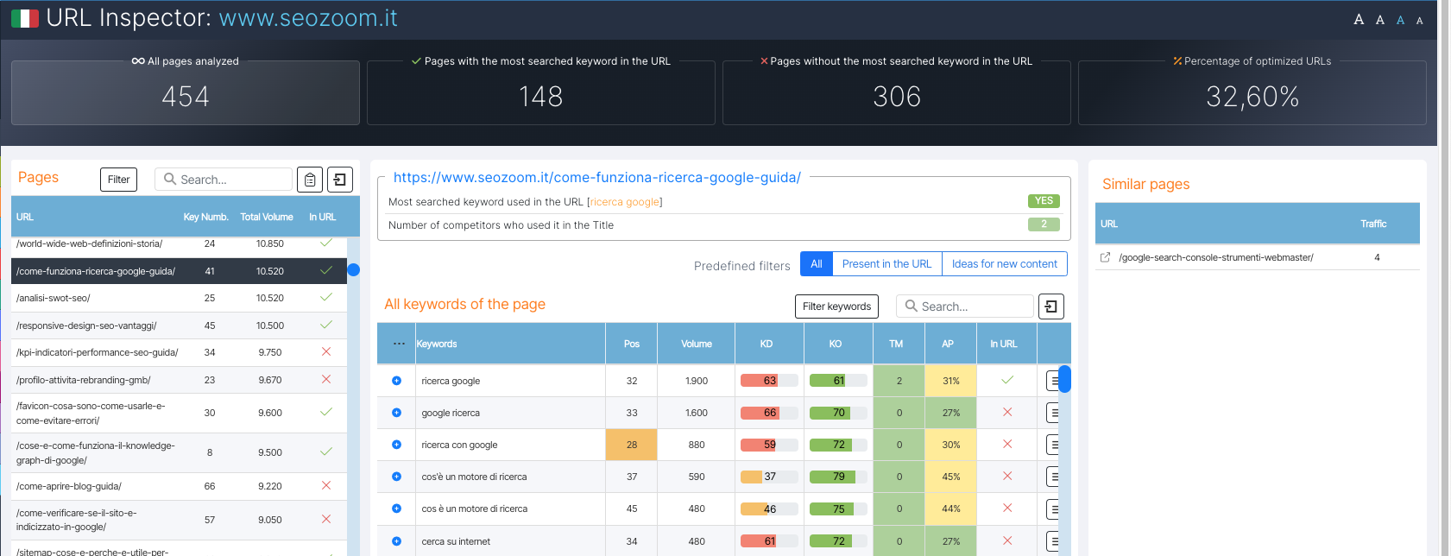Open the list menu icon for 'google ricerca'
1451x556 pixels.
[x=1053, y=413]
